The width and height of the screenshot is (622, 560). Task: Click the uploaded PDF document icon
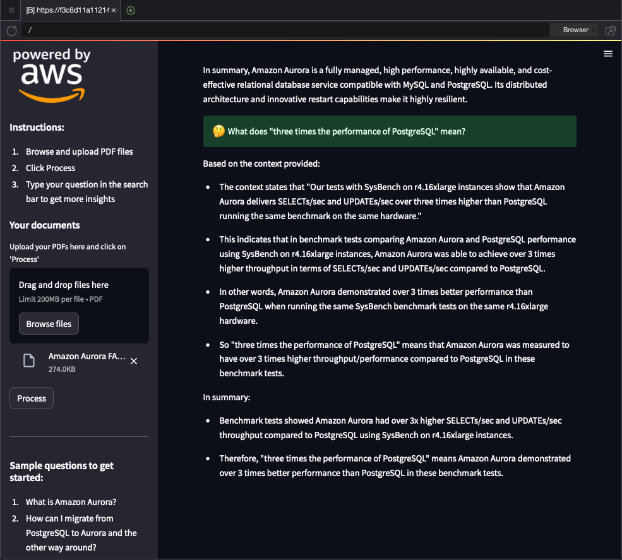[x=29, y=361]
